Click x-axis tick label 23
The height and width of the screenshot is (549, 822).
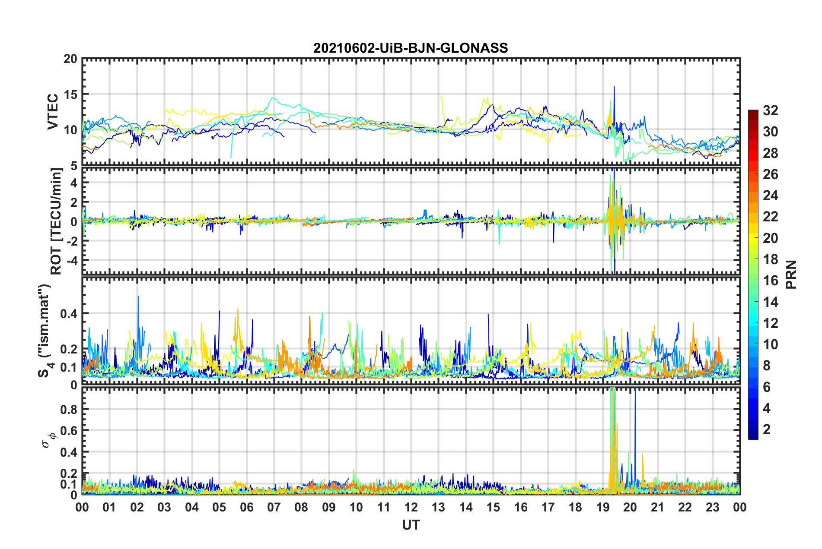[713, 507]
